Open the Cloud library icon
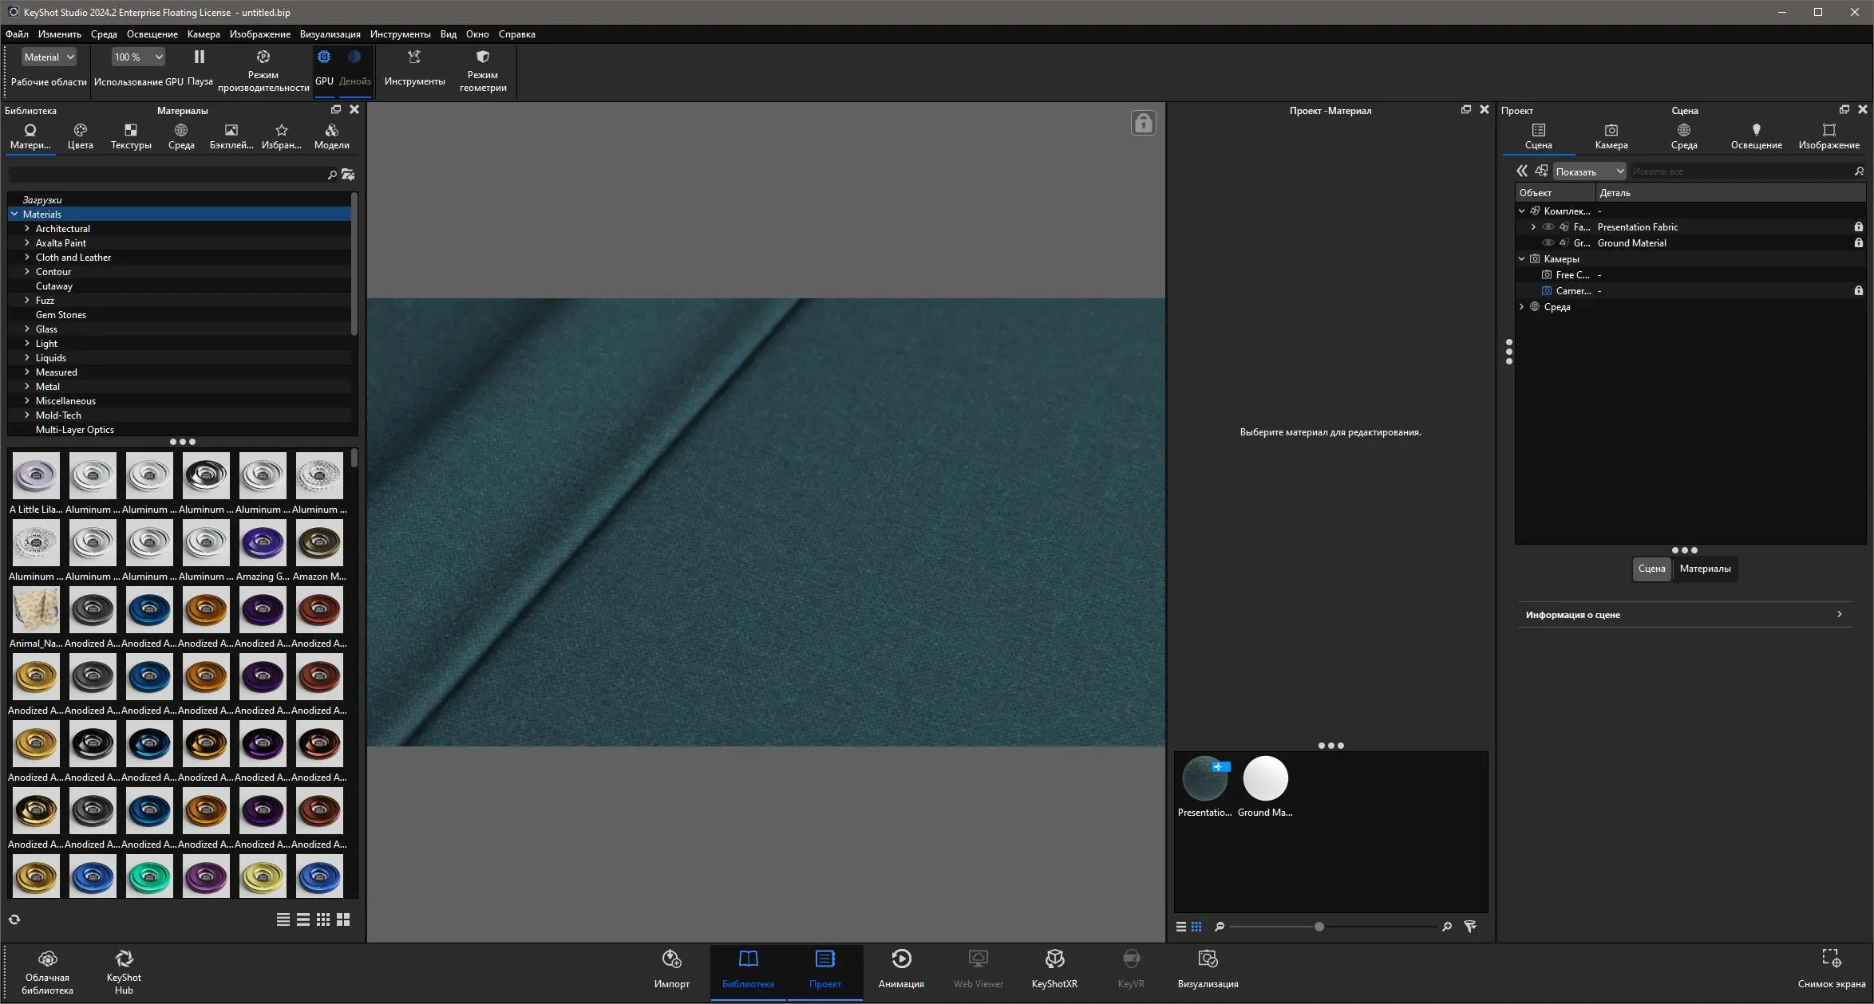 pyautogui.click(x=47, y=959)
